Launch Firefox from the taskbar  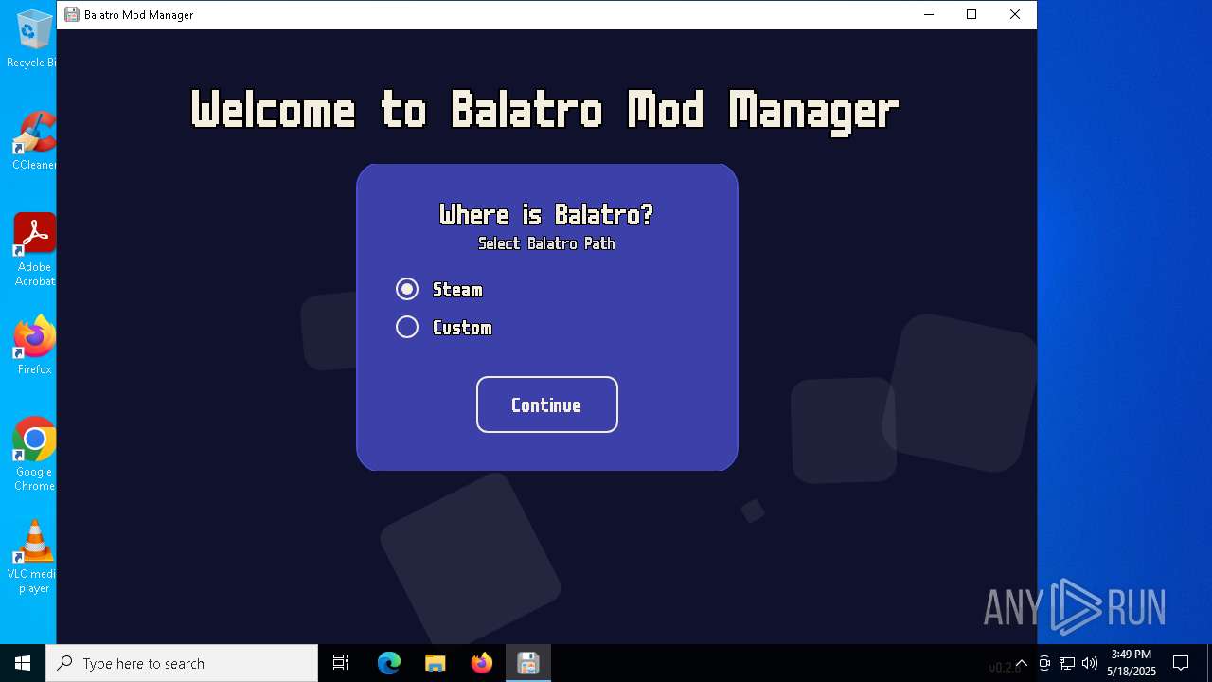481,663
